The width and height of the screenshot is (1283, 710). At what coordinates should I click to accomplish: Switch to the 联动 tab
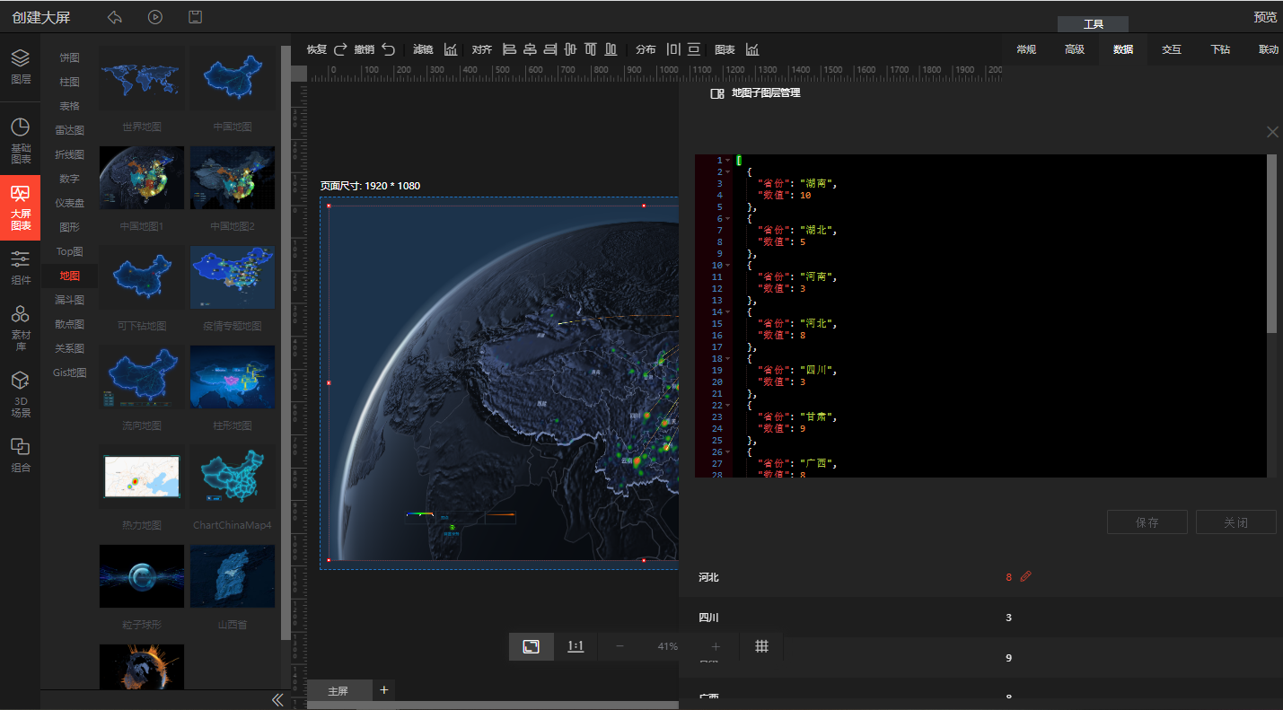tap(1269, 49)
